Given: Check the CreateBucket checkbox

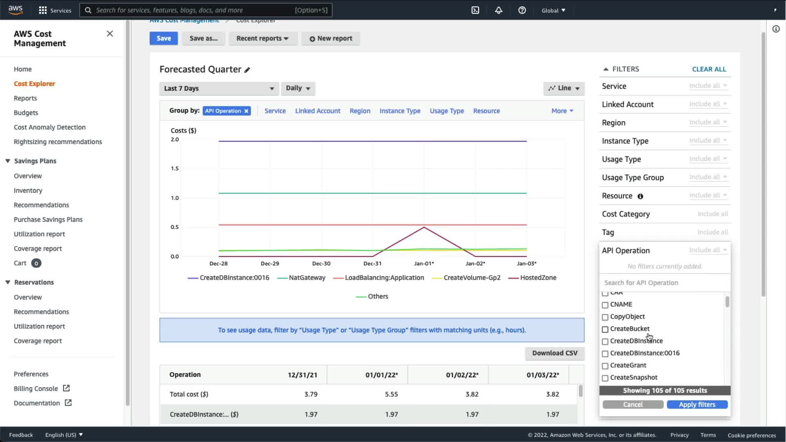Looking at the screenshot, I should pyautogui.click(x=605, y=329).
